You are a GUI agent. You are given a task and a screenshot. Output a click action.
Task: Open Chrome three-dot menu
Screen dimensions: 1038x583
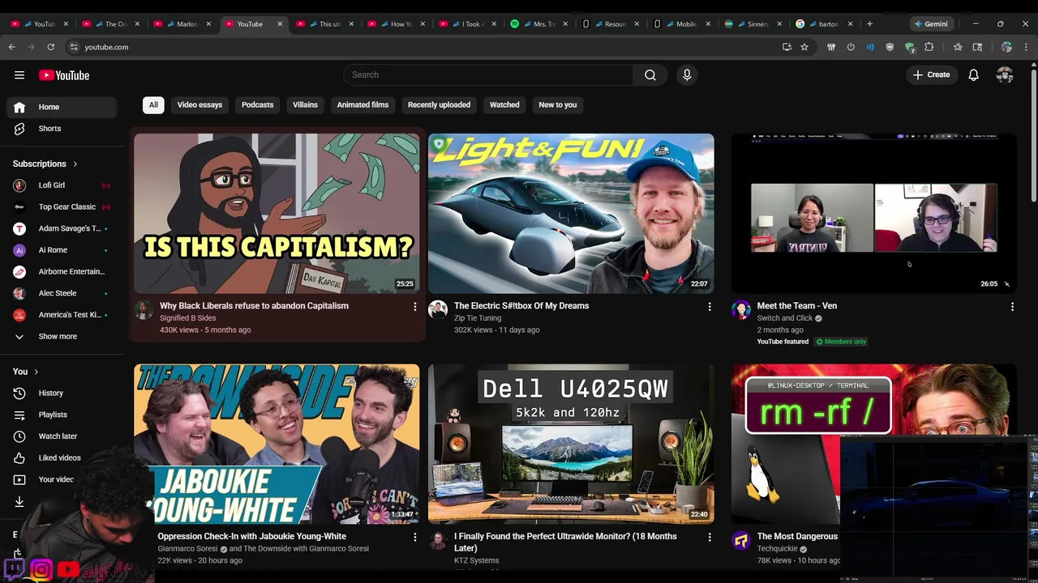1027,47
